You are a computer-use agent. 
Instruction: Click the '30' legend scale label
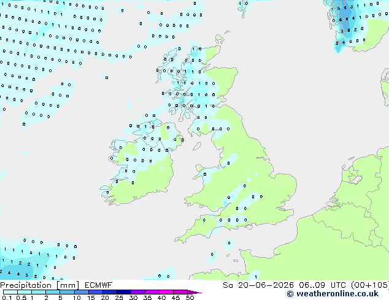pos(134,298)
